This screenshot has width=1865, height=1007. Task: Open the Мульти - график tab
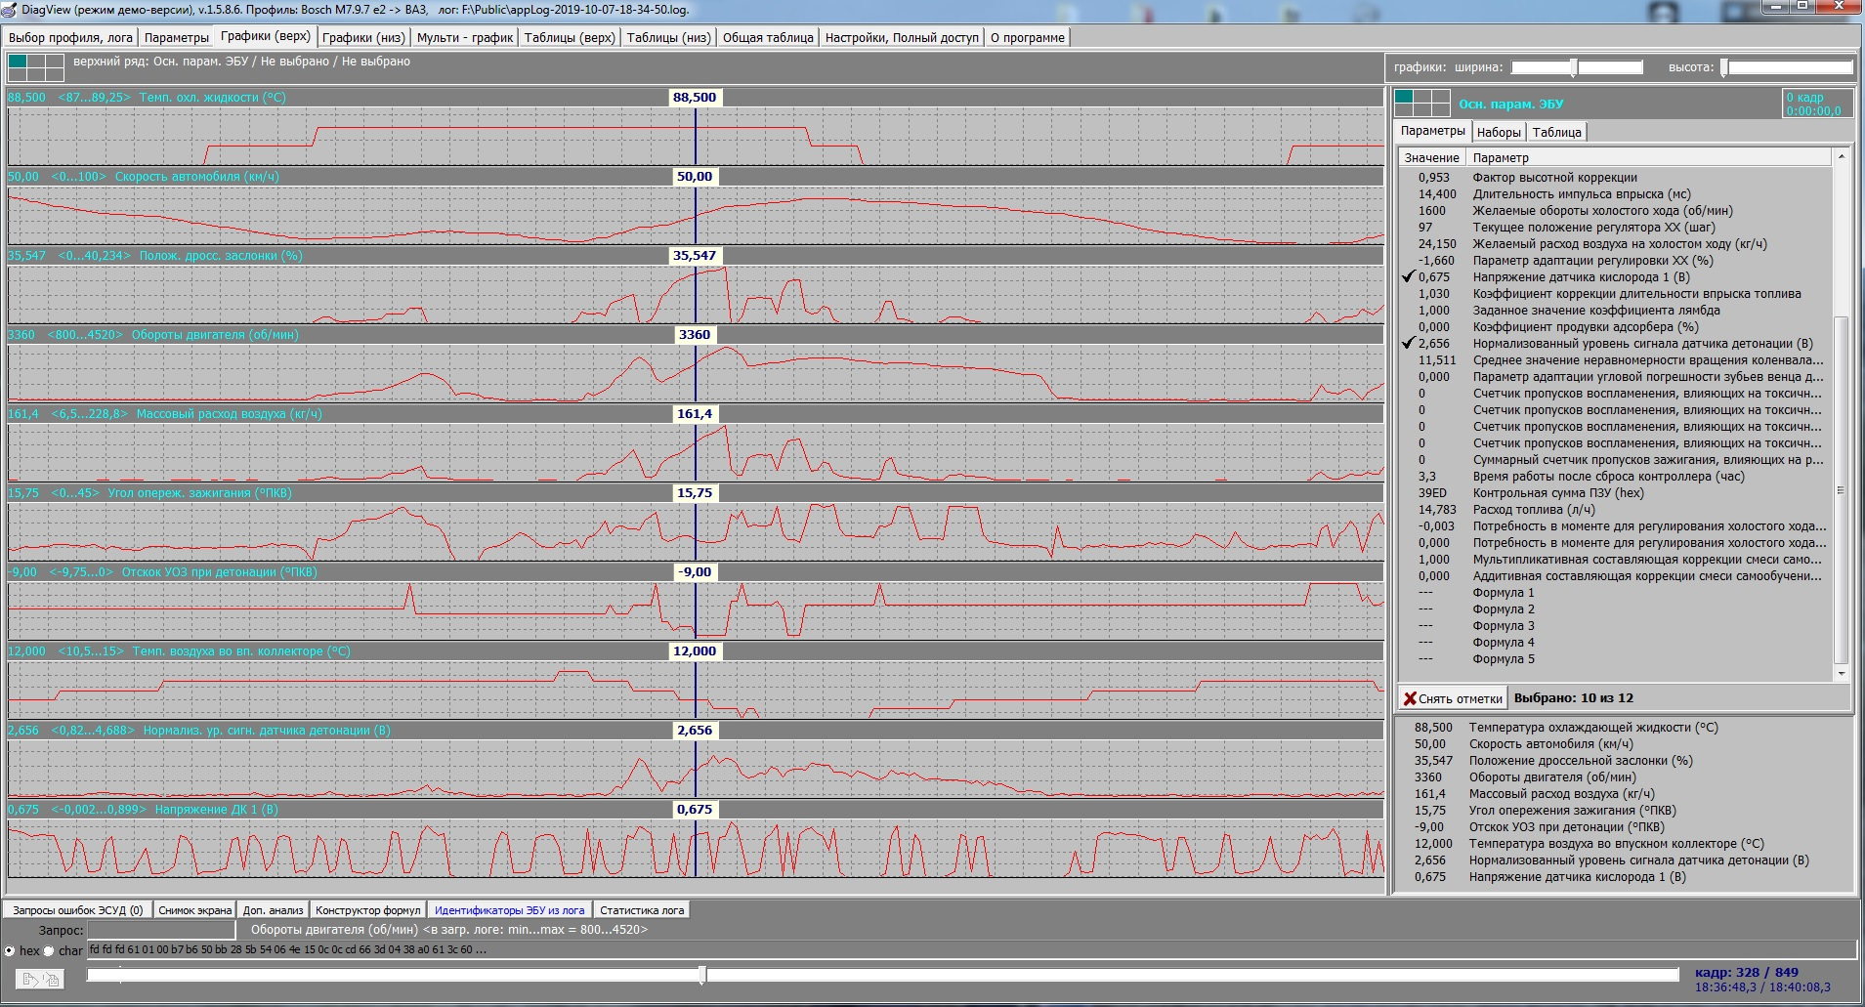pos(465,37)
